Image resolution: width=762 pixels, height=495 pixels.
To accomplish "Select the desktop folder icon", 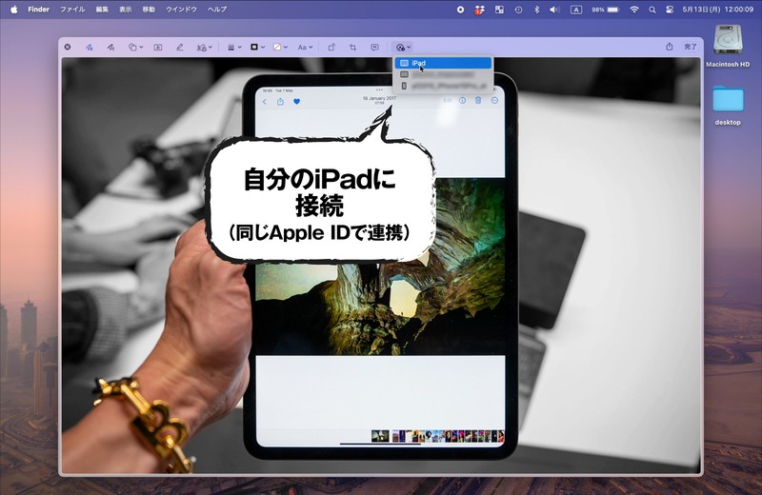I will [x=728, y=105].
